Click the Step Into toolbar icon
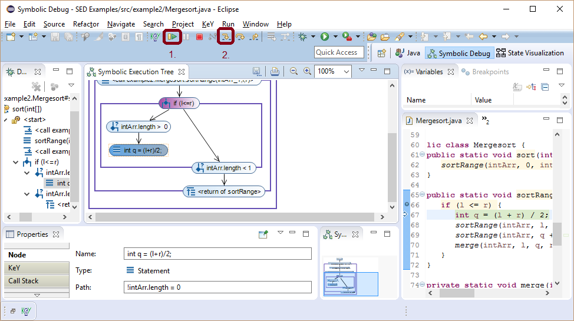The width and height of the screenshot is (574, 321). pyautogui.click(x=226, y=37)
